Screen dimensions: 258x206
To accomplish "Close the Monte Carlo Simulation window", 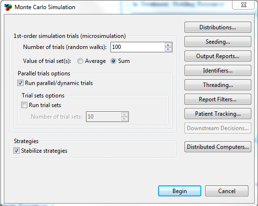I will coord(244,5).
